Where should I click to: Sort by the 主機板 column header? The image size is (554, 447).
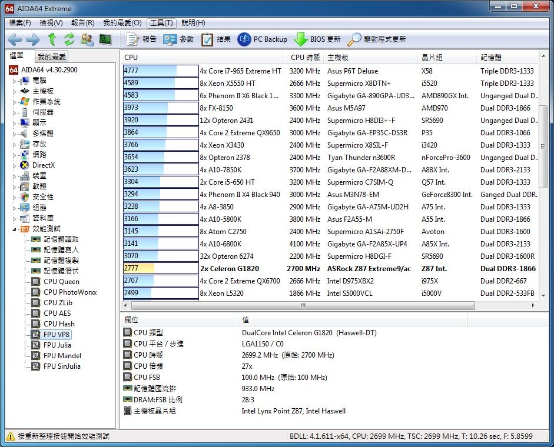[x=371, y=58]
